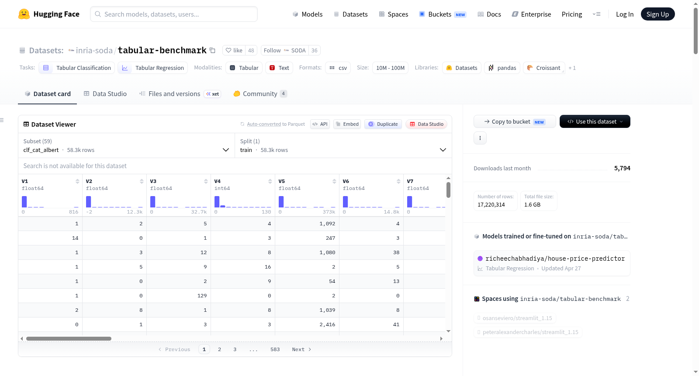Sort column V4 using its sort arrows
The width and height of the screenshot is (699, 376).
coord(270,181)
